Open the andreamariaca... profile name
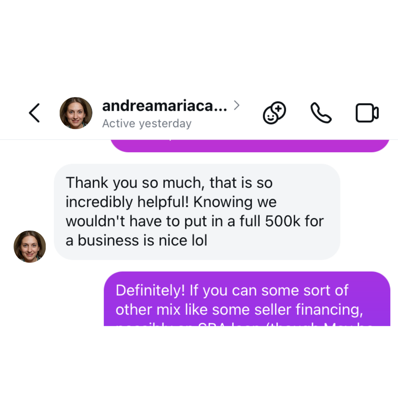 (164, 106)
